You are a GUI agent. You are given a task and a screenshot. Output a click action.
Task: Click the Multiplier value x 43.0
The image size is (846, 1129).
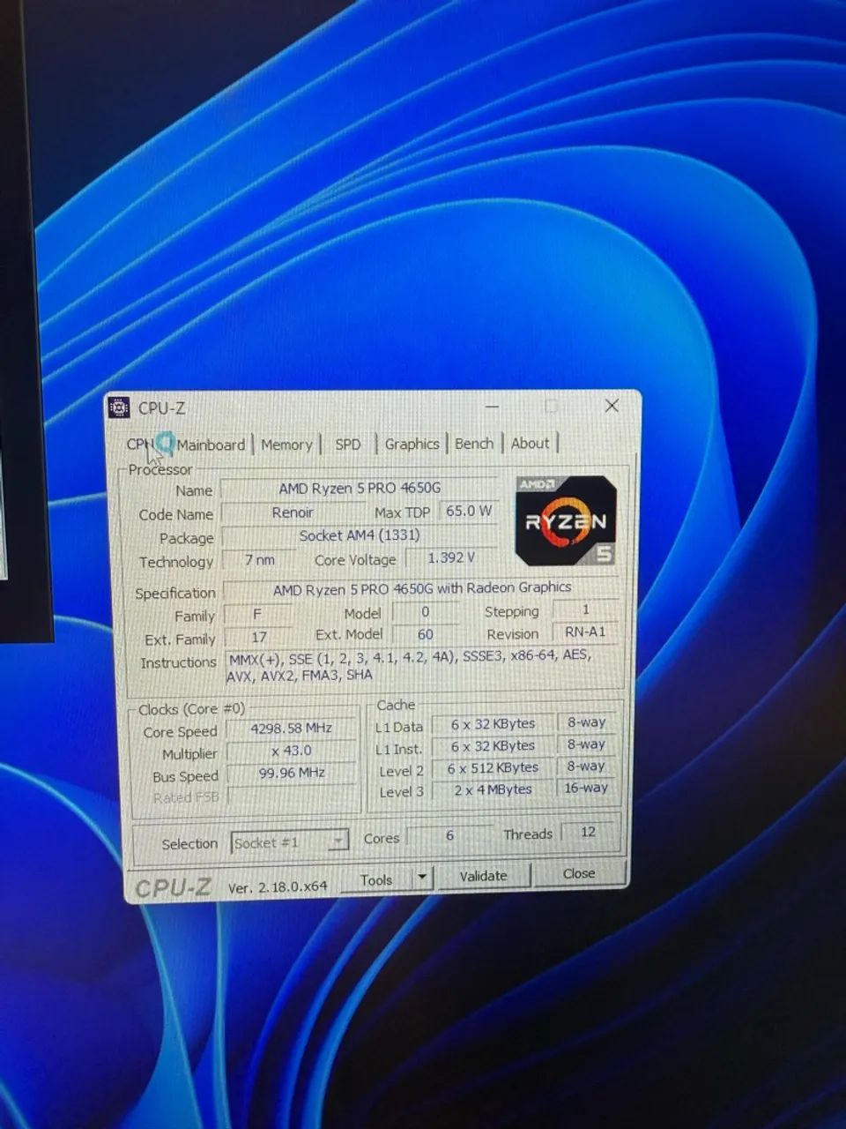point(291,751)
